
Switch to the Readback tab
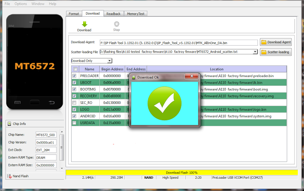114,14
